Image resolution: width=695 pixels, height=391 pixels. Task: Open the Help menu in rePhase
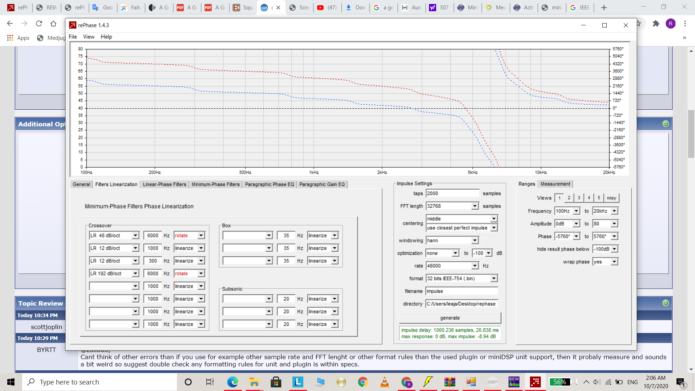106,37
